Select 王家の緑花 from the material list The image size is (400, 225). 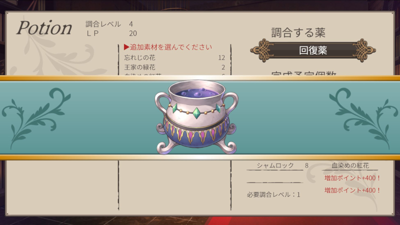point(174,67)
